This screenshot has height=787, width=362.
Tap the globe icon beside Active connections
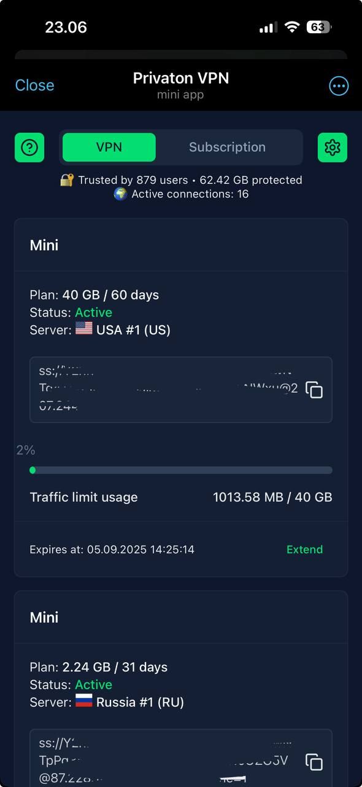[120, 194]
